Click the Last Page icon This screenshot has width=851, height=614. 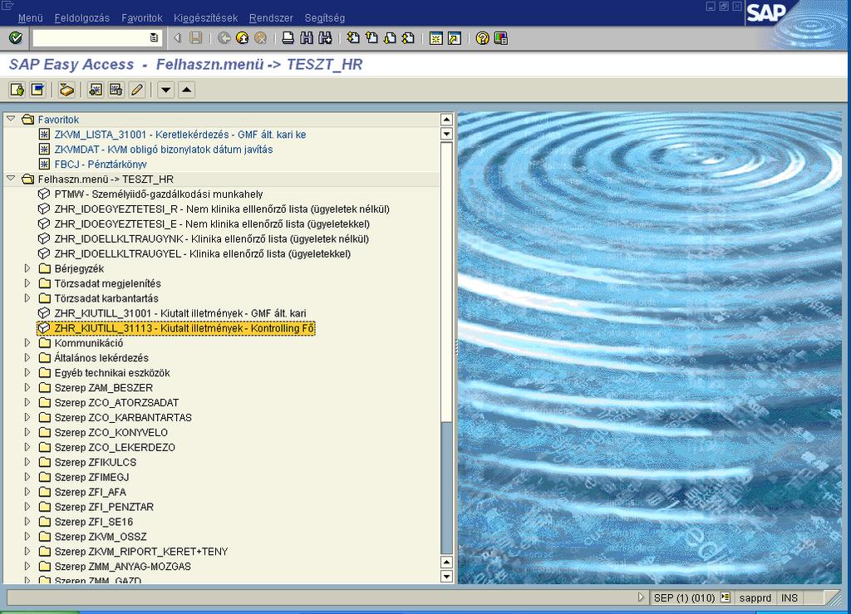pyautogui.click(x=408, y=38)
